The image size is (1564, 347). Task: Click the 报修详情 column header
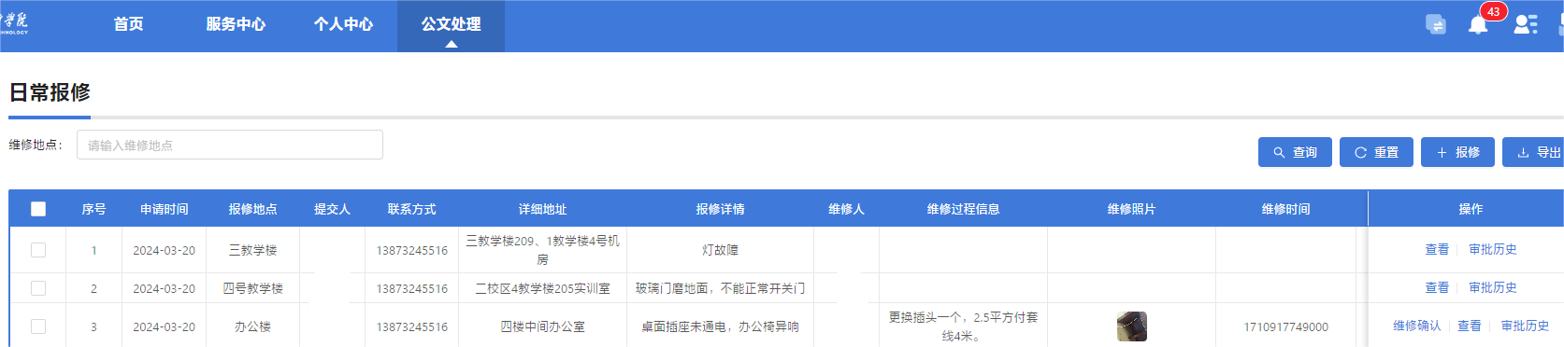[721, 209]
